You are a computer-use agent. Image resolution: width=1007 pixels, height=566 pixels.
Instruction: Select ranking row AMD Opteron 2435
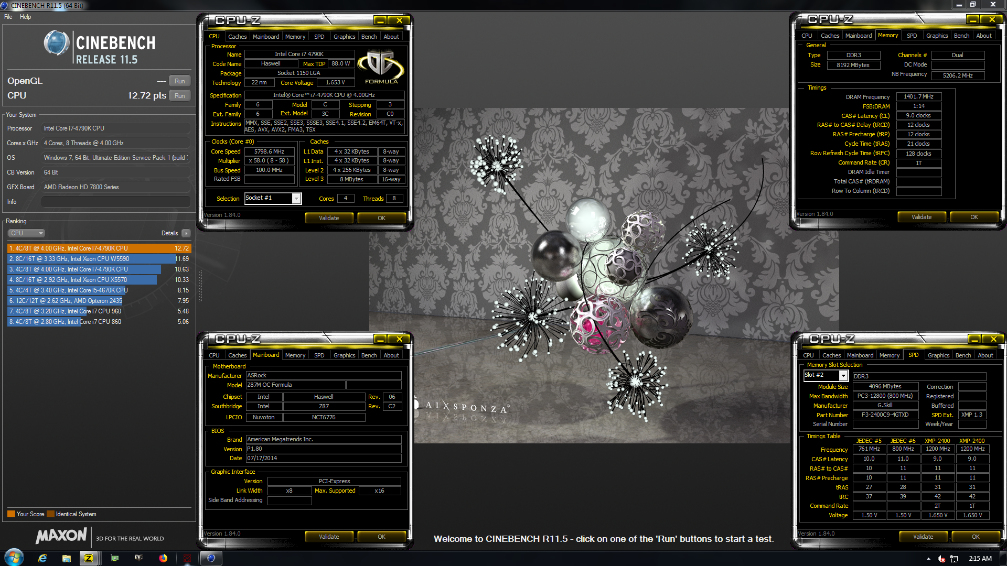click(x=99, y=301)
